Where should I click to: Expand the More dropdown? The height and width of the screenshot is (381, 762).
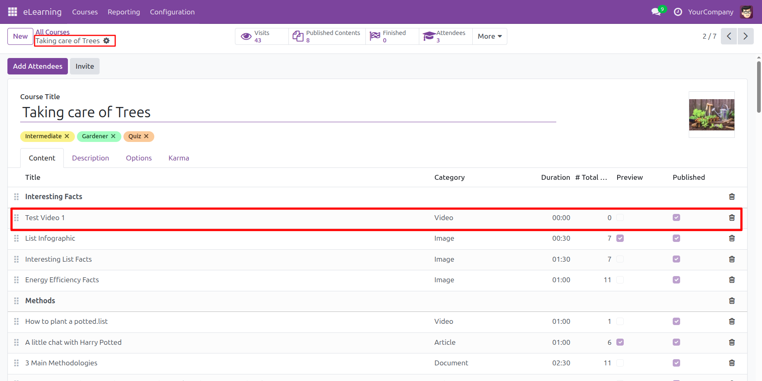(x=489, y=36)
